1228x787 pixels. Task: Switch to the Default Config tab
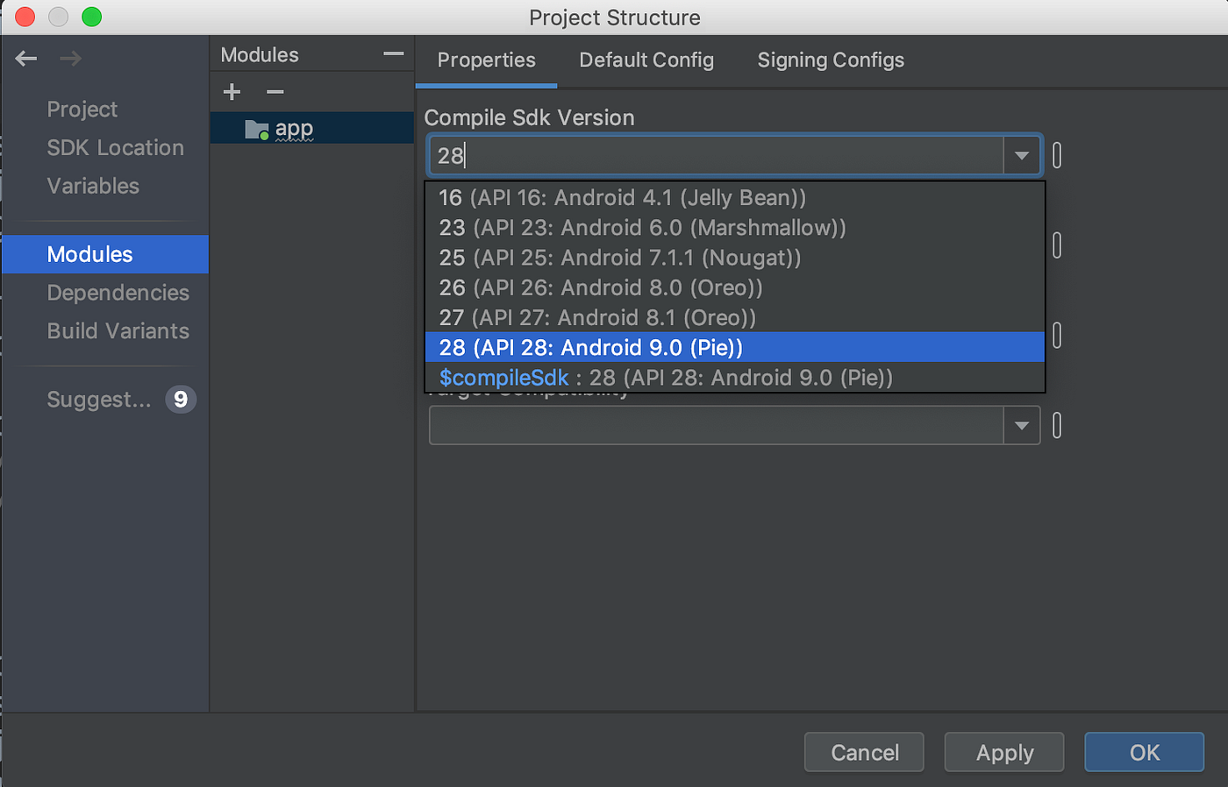coord(646,60)
